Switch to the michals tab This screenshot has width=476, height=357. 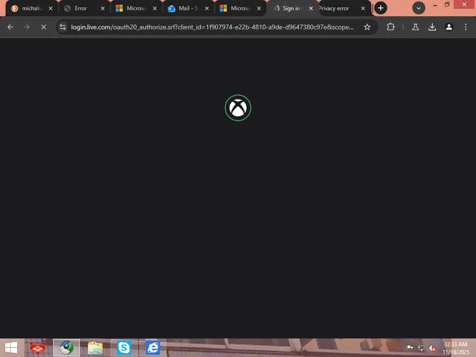pyautogui.click(x=31, y=8)
